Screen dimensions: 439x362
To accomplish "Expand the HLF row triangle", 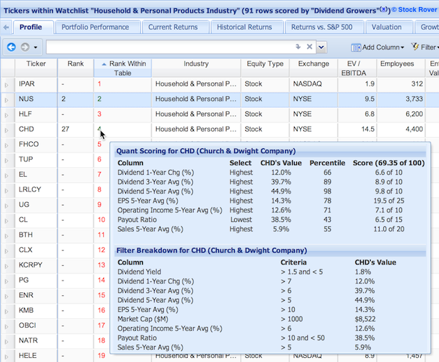I will (6, 115).
